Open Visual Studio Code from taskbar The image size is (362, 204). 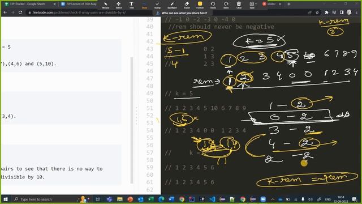click(x=213, y=199)
